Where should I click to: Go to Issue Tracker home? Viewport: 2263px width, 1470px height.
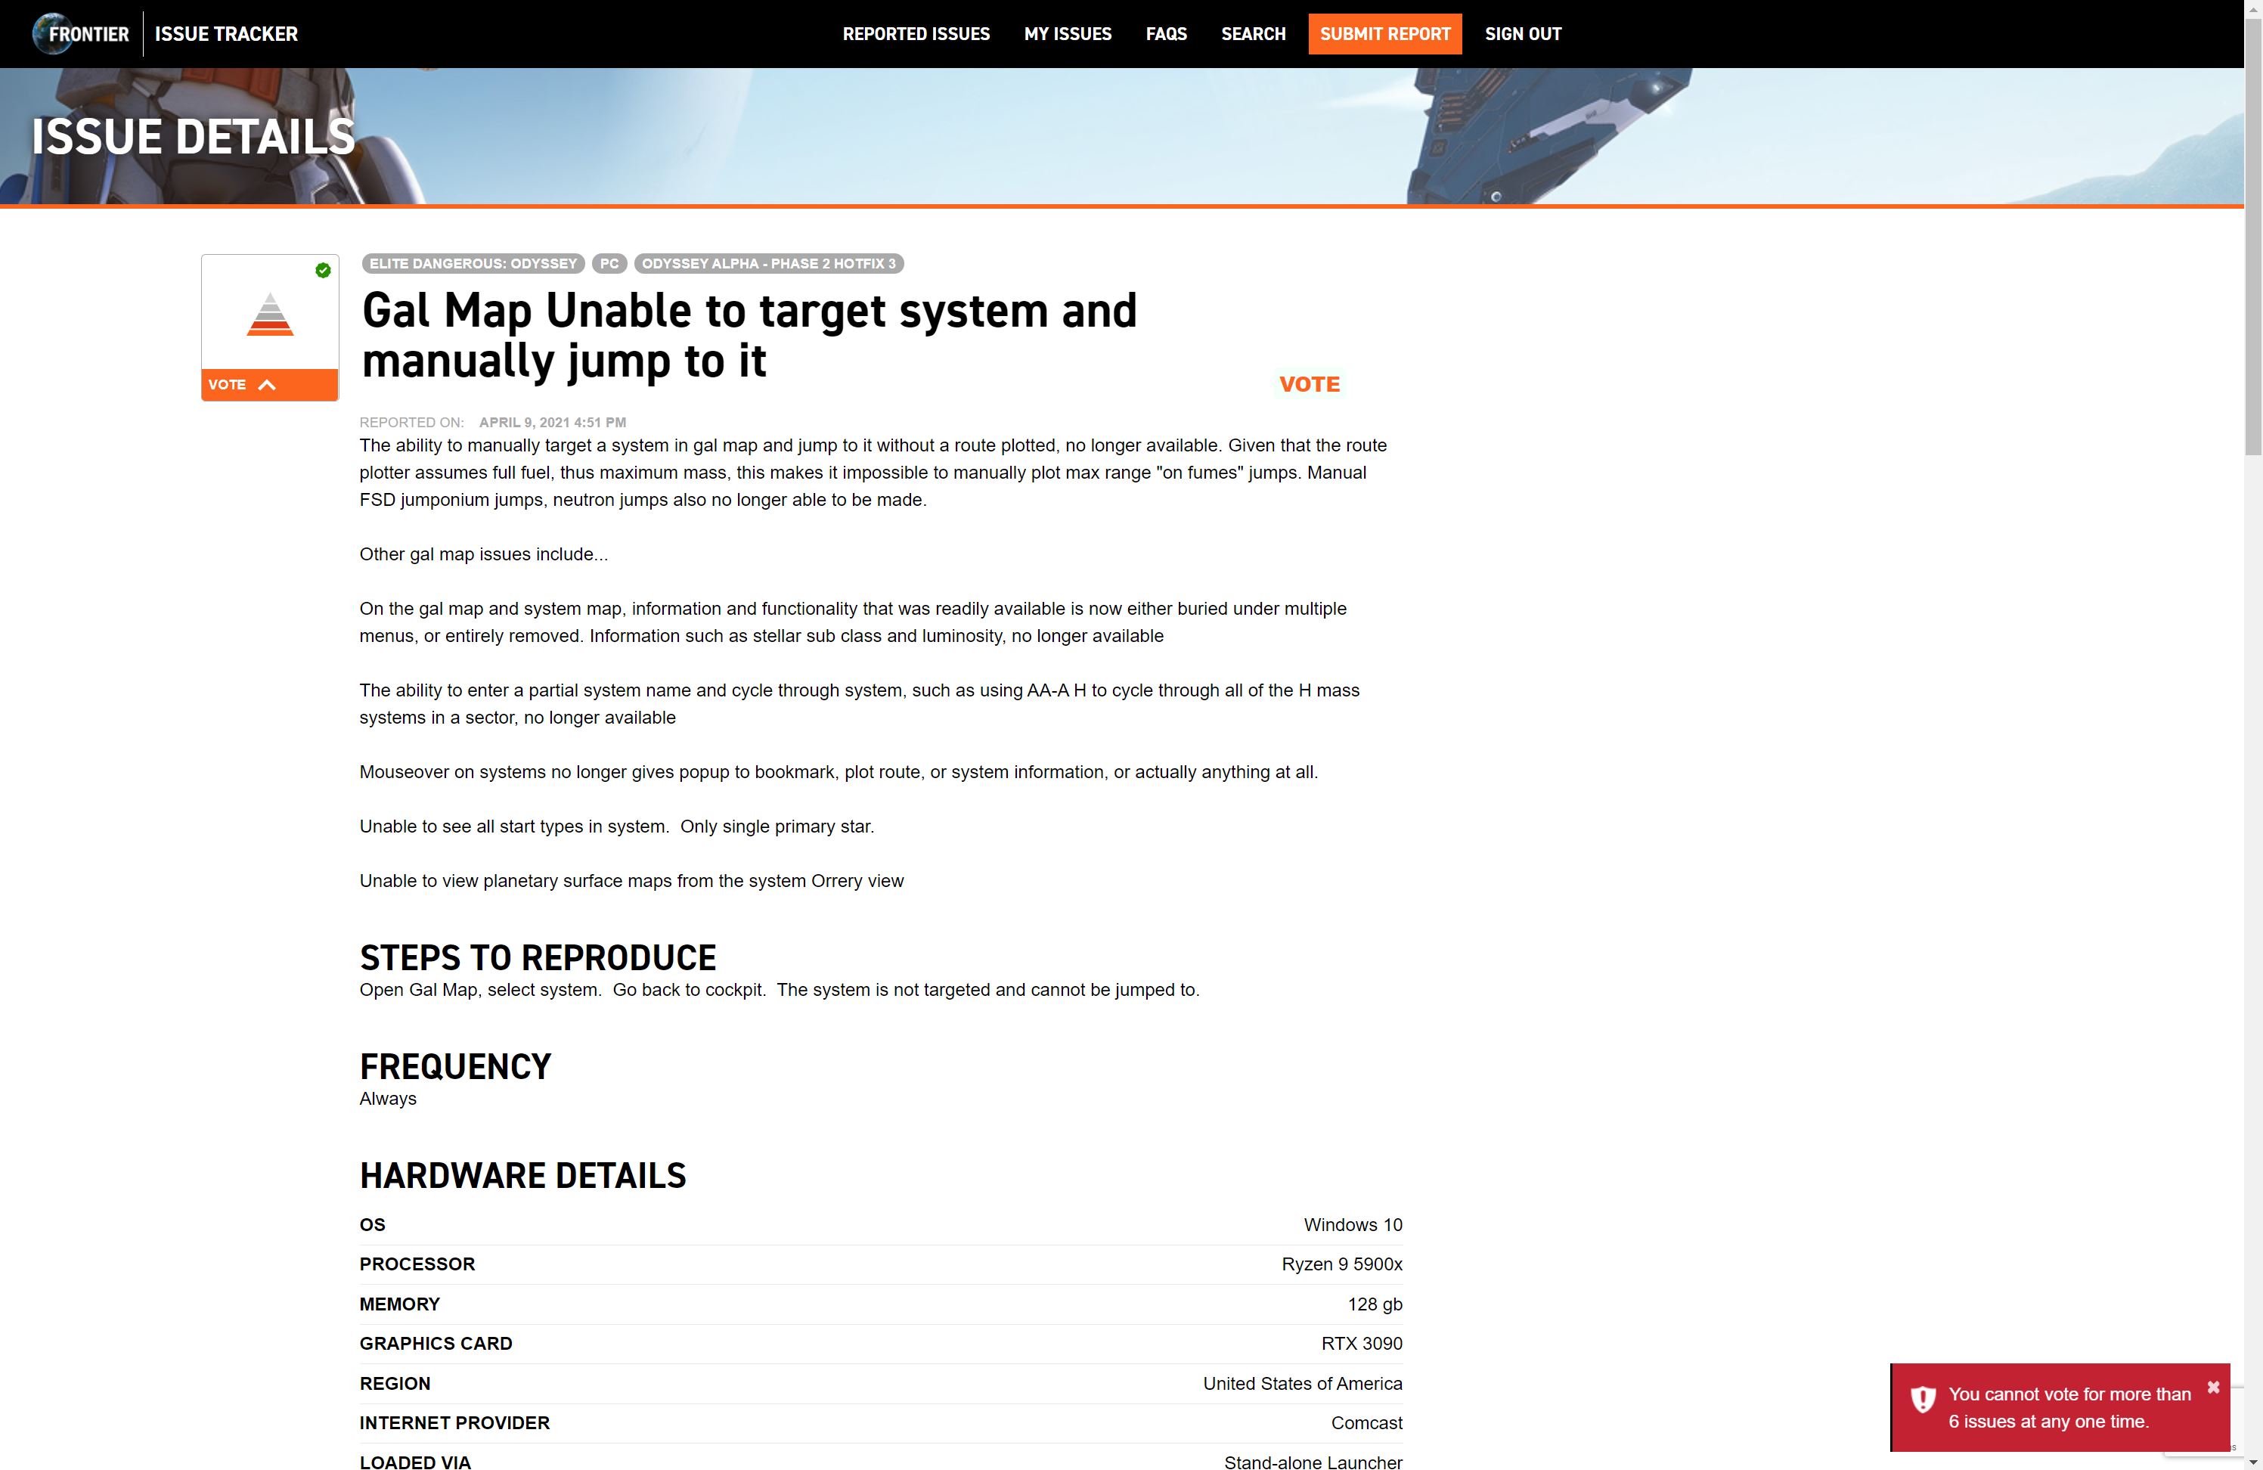(226, 34)
